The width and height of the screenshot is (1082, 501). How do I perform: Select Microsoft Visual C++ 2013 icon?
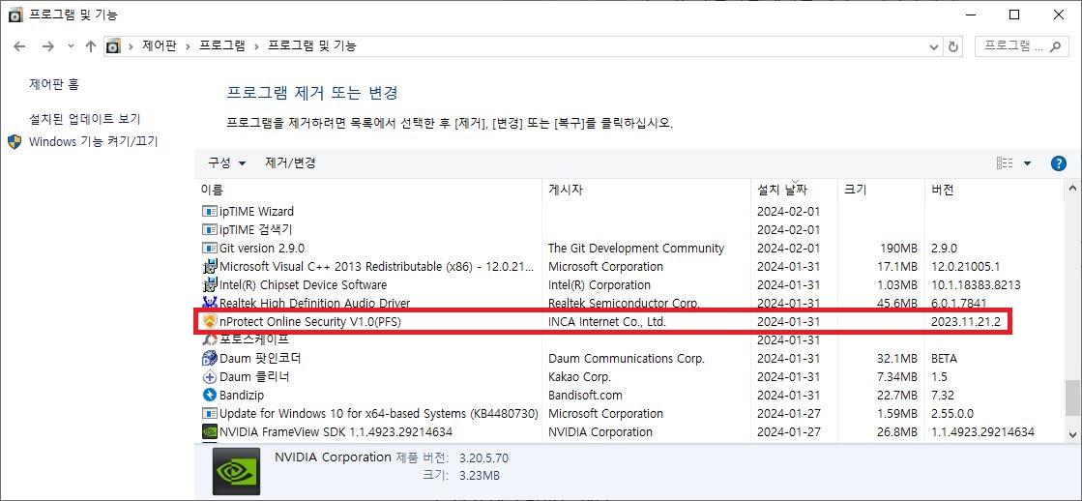[x=210, y=266]
